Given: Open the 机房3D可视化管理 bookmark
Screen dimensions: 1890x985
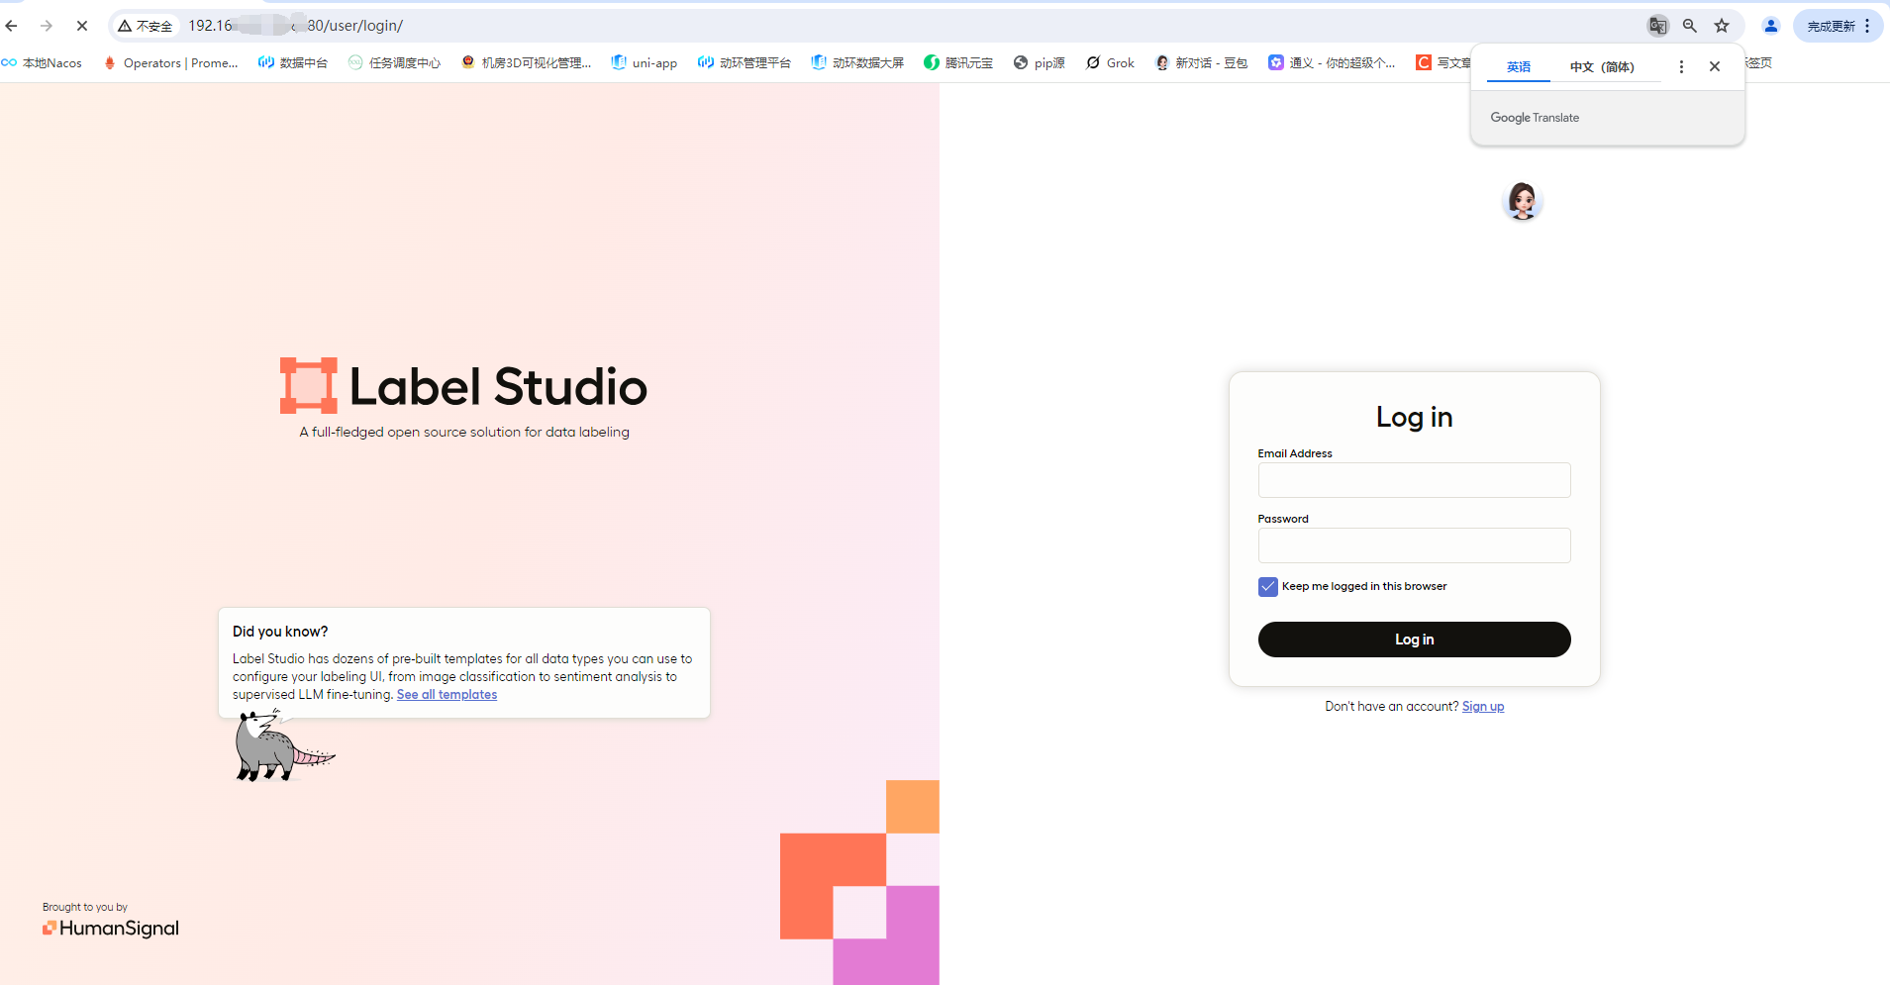Looking at the screenshot, I should [x=526, y=62].
